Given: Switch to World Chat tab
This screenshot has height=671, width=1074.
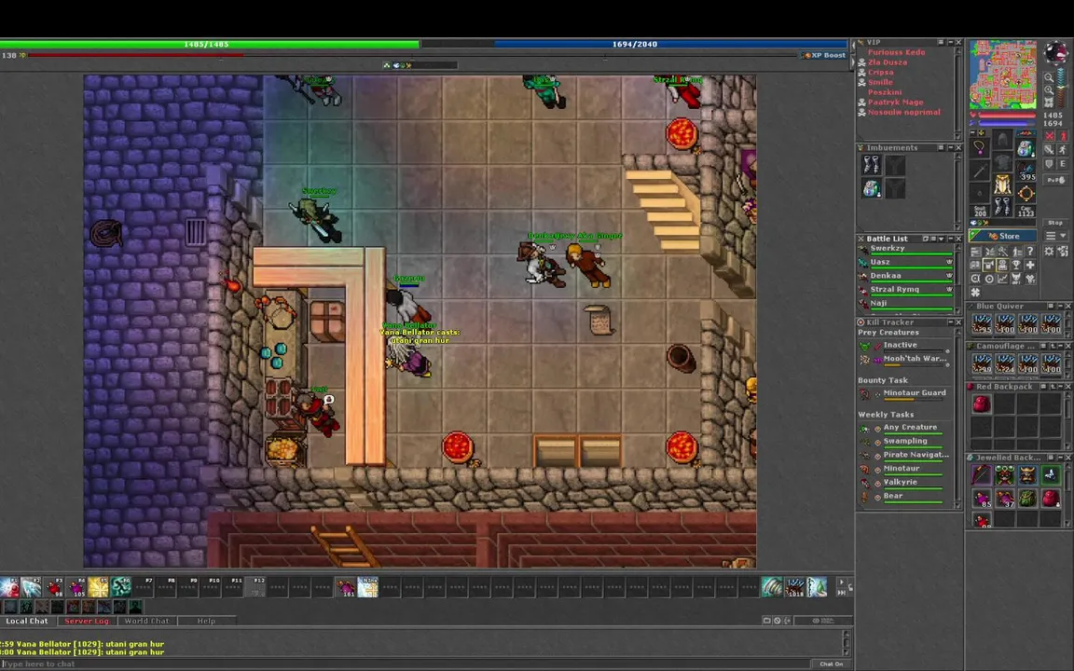Looking at the screenshot, I should tap(146, 621).
